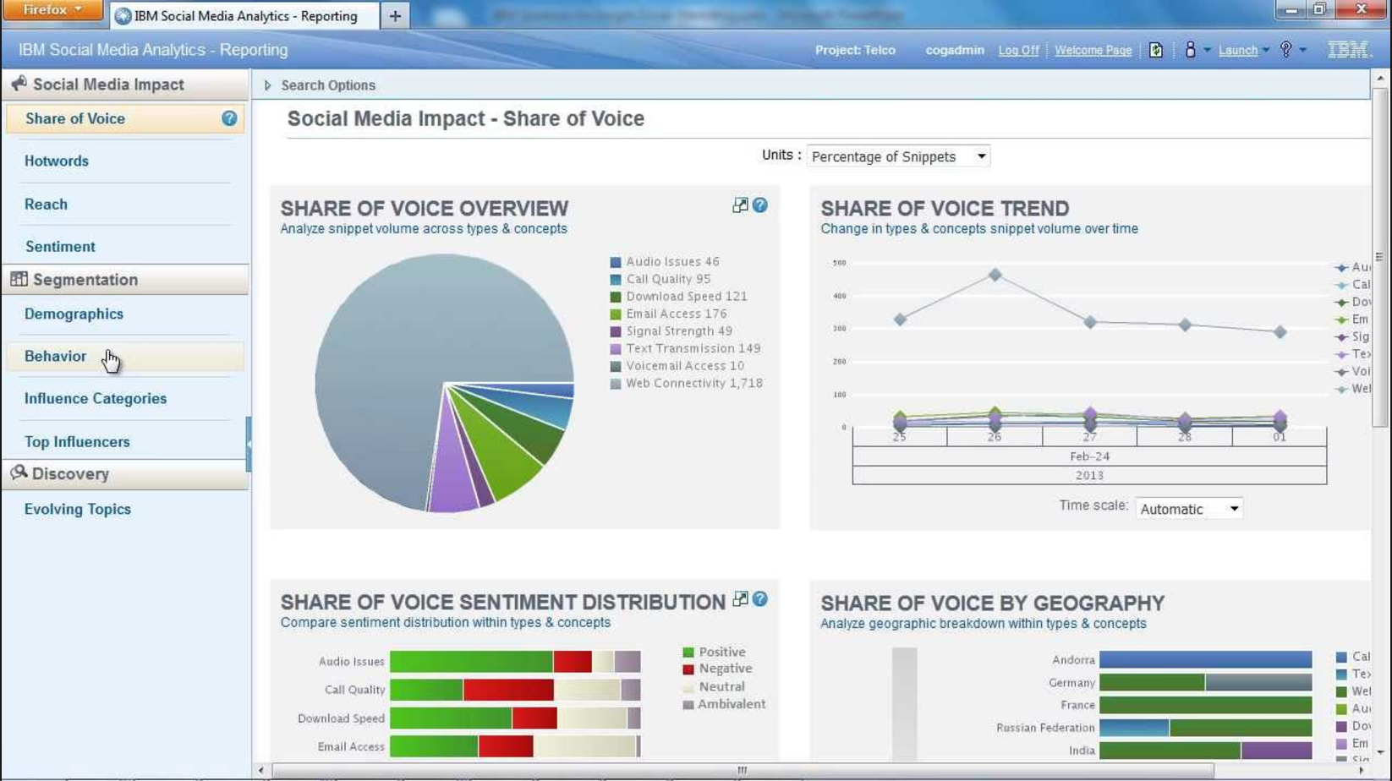This screenshot has height=781, width=1392.
Task: Click the IBM logo
Action: coord(1348,50)
